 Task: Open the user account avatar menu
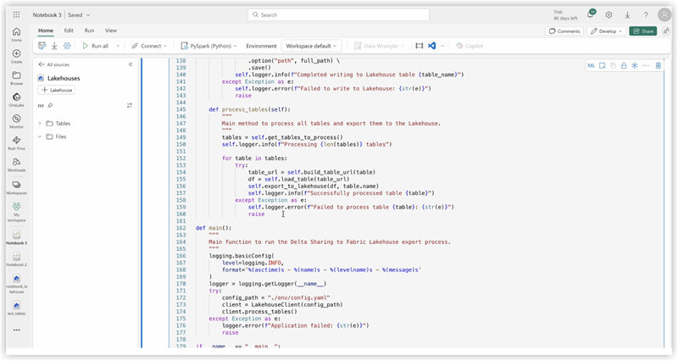664,14
